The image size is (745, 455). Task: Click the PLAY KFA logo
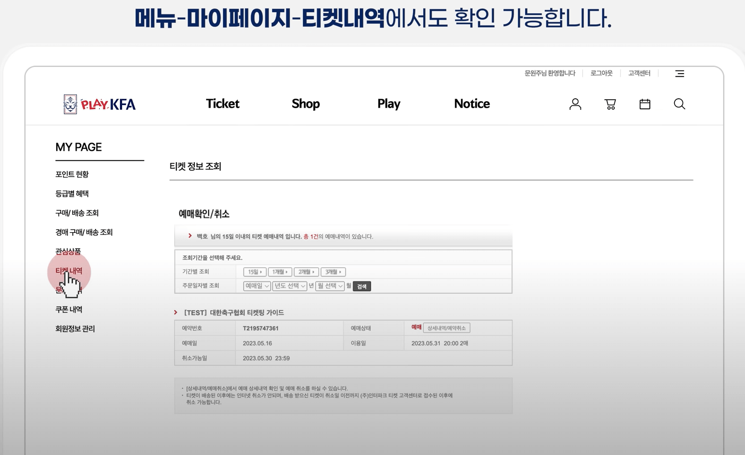(x=99, y=104)
